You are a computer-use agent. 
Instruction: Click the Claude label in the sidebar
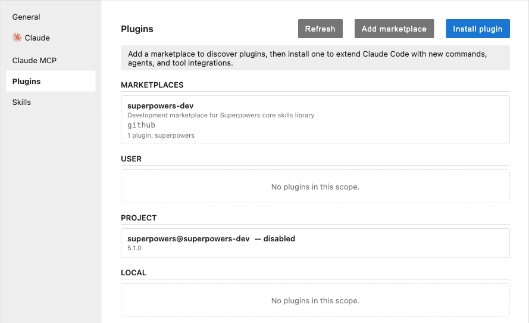tap(37, 38)
